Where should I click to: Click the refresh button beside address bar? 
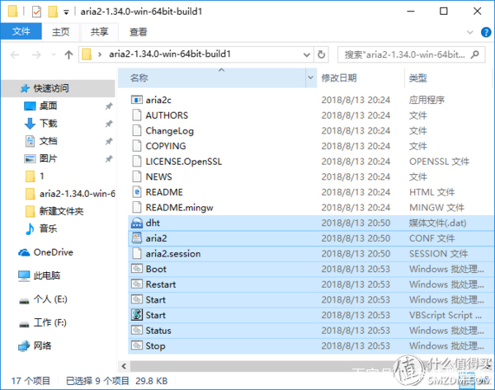(321, 54)
